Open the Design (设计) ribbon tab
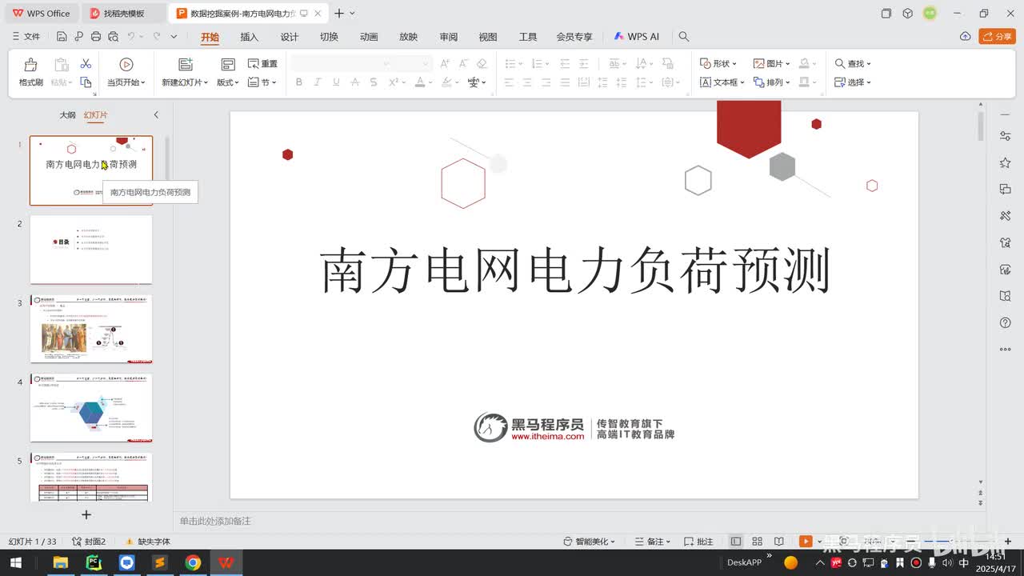The width and height of the screenshot is (1024, 576). click(290, 37)
